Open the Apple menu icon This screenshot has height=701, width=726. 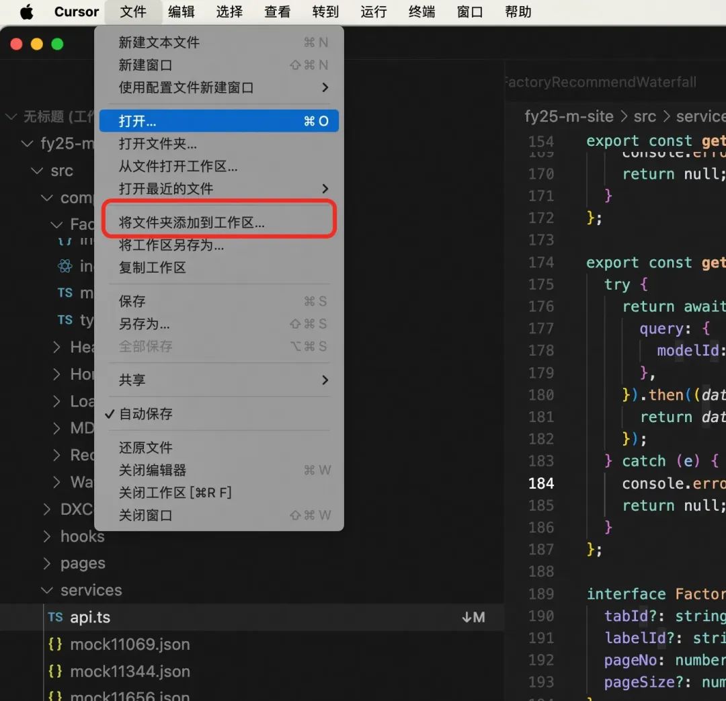point(26,11)
